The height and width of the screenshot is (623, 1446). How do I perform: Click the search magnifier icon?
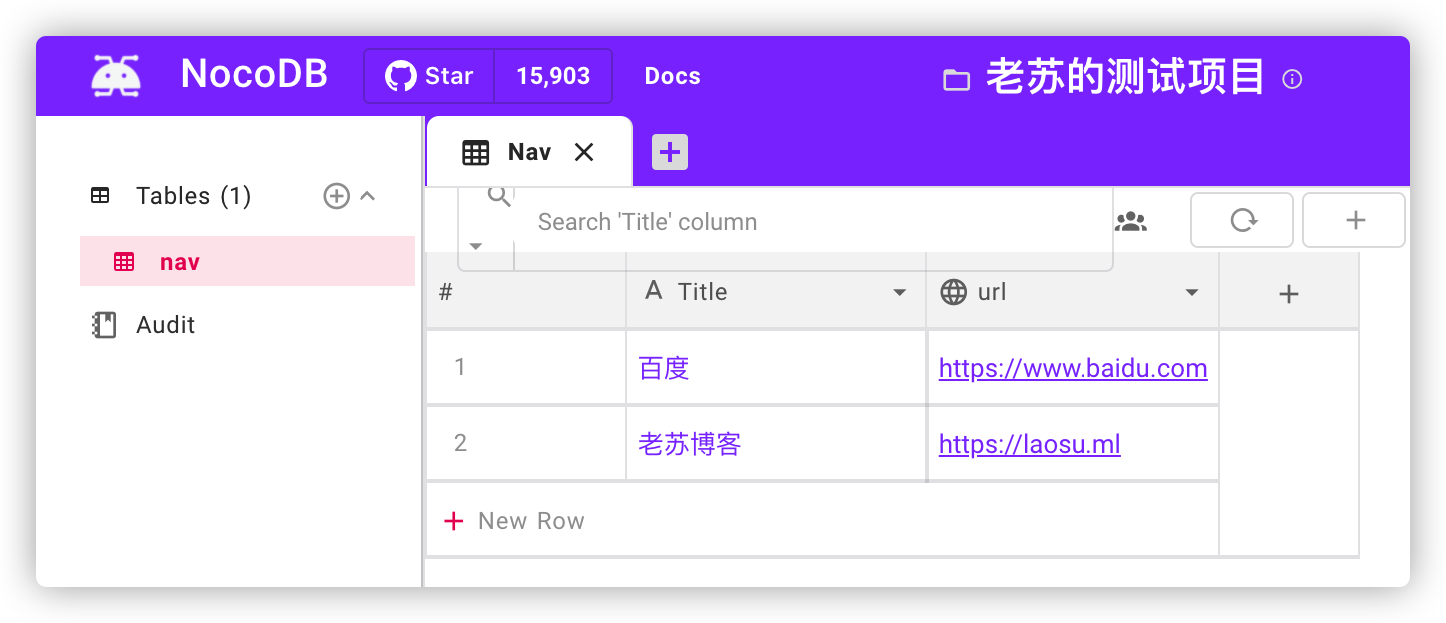tap(499, 196)
